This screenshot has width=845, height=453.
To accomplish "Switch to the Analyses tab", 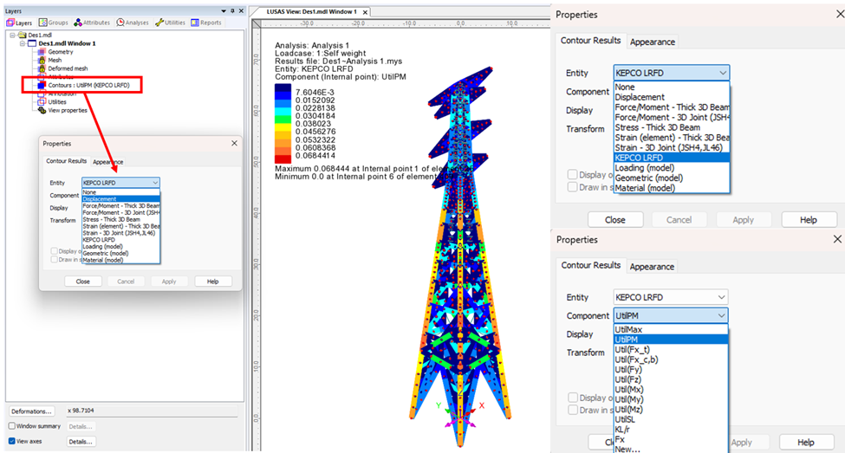I will tap(133, 23).
